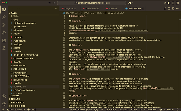Open '## What's Rails?' breadcrumb
This screenshot has width=181, height=111.
click(x=116, y=13)
